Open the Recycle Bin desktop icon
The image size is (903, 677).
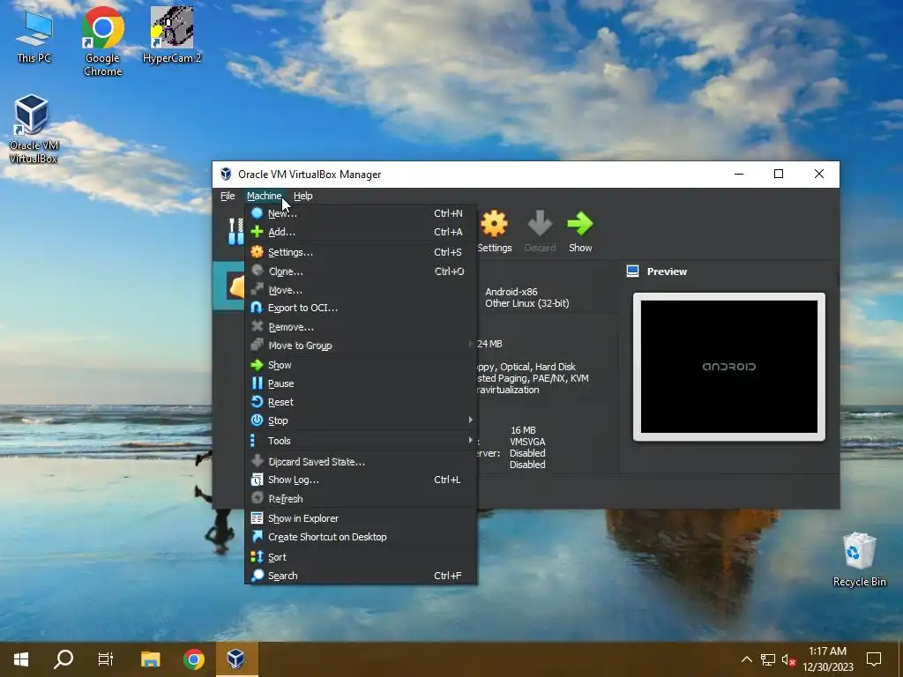pos(859,560)
